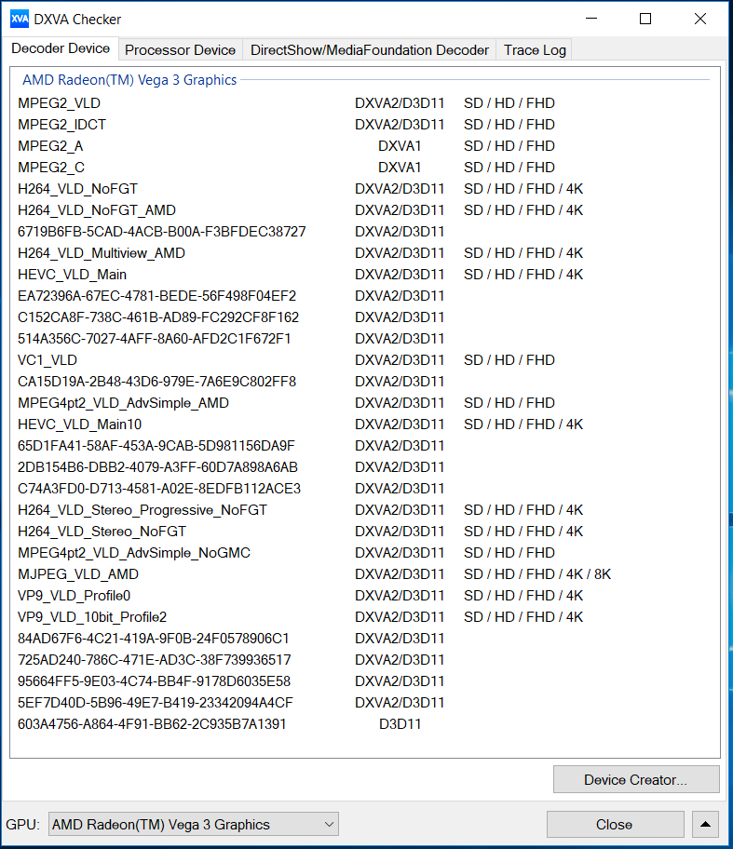Select the MPEG2_VLD decoder row
733x849 pixels.
tap(363, 103)
